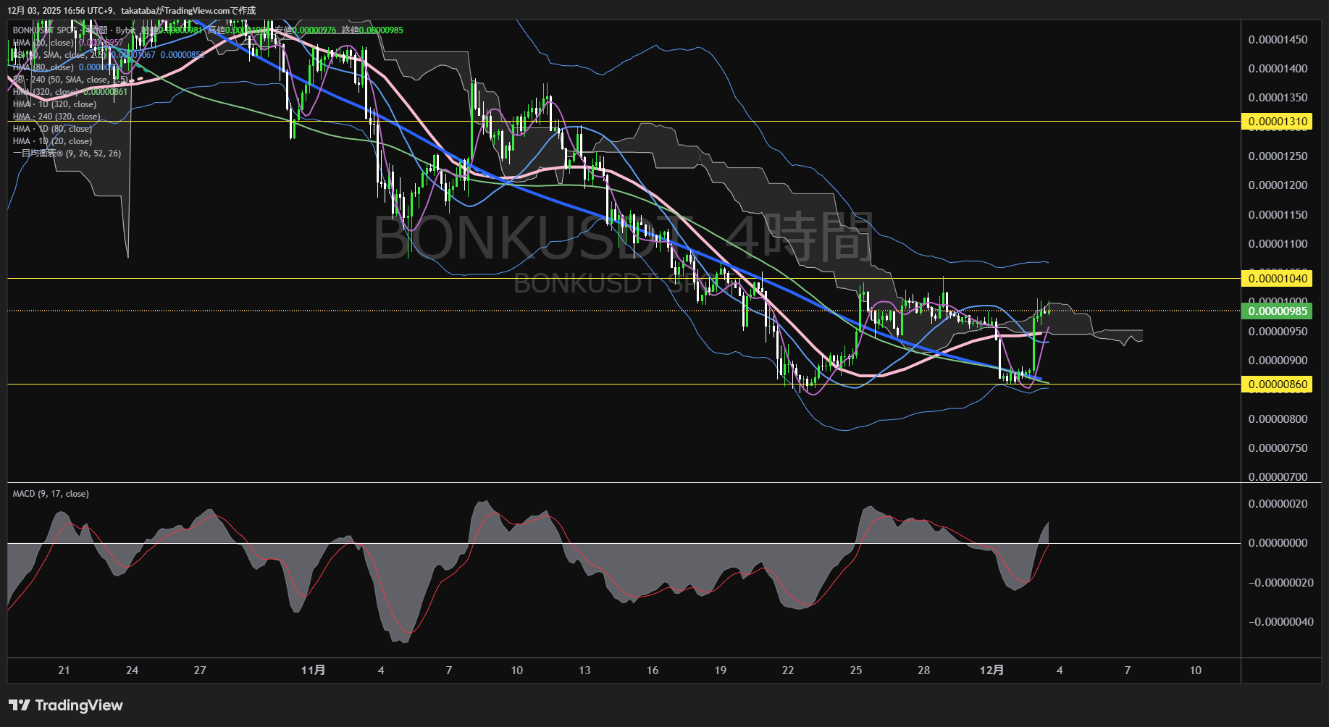Select the HMA · 1D (320, close) legend
This screenshot has width=1329, height=727.
pos(55,104)
